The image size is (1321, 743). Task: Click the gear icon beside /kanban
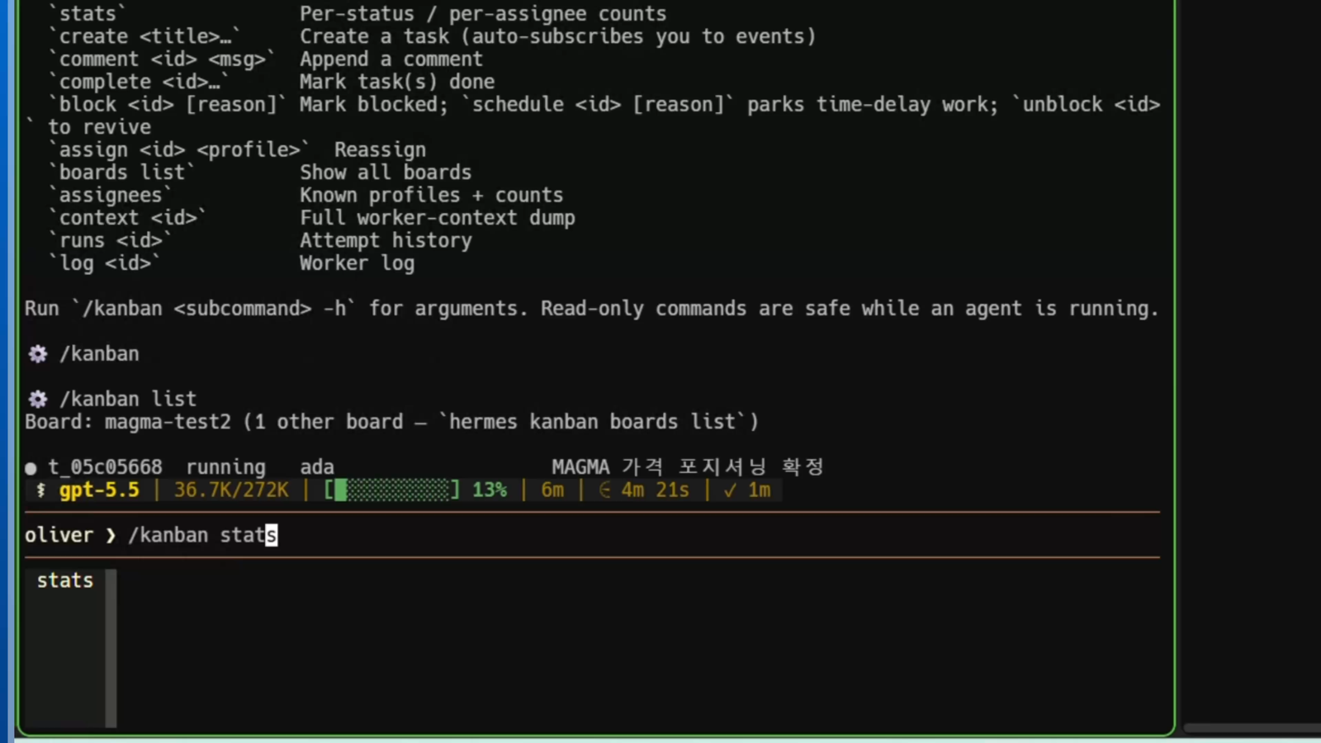coord(38,354)
